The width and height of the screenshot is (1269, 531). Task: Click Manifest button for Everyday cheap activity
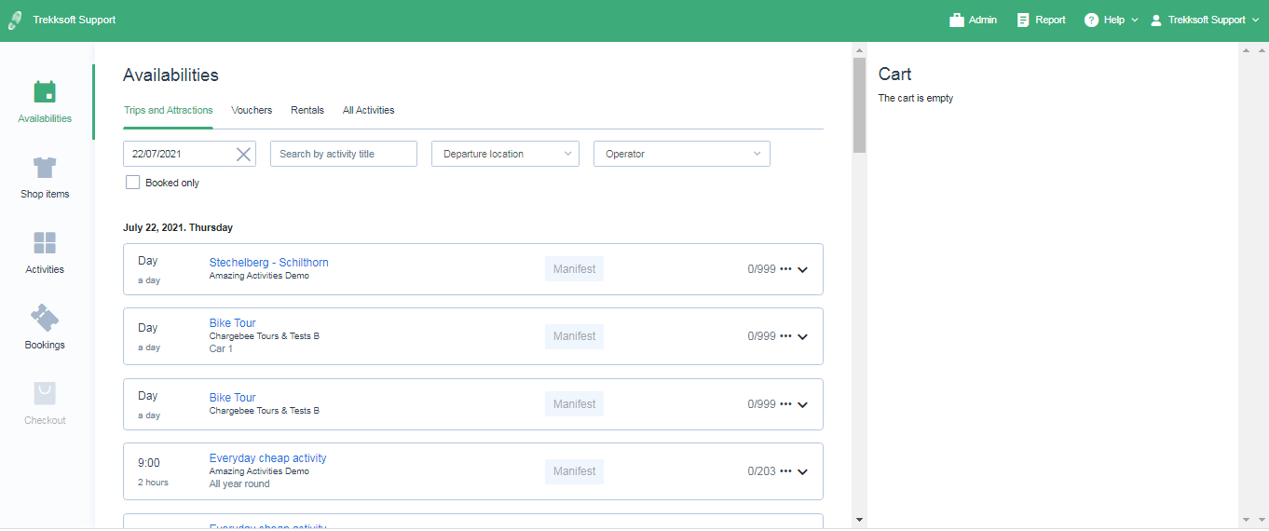tap(574, 471)
